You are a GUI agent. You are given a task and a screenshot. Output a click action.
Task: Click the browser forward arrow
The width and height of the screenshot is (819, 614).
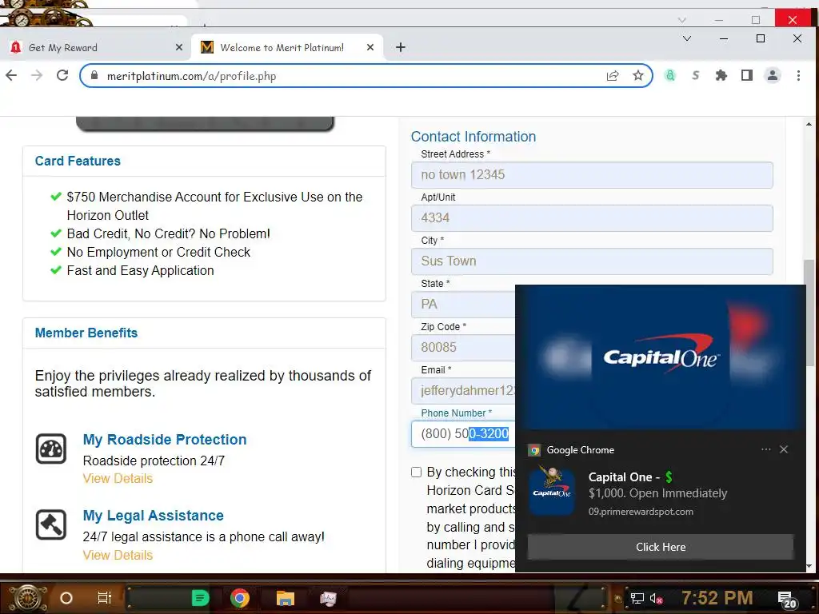(37, 76)
